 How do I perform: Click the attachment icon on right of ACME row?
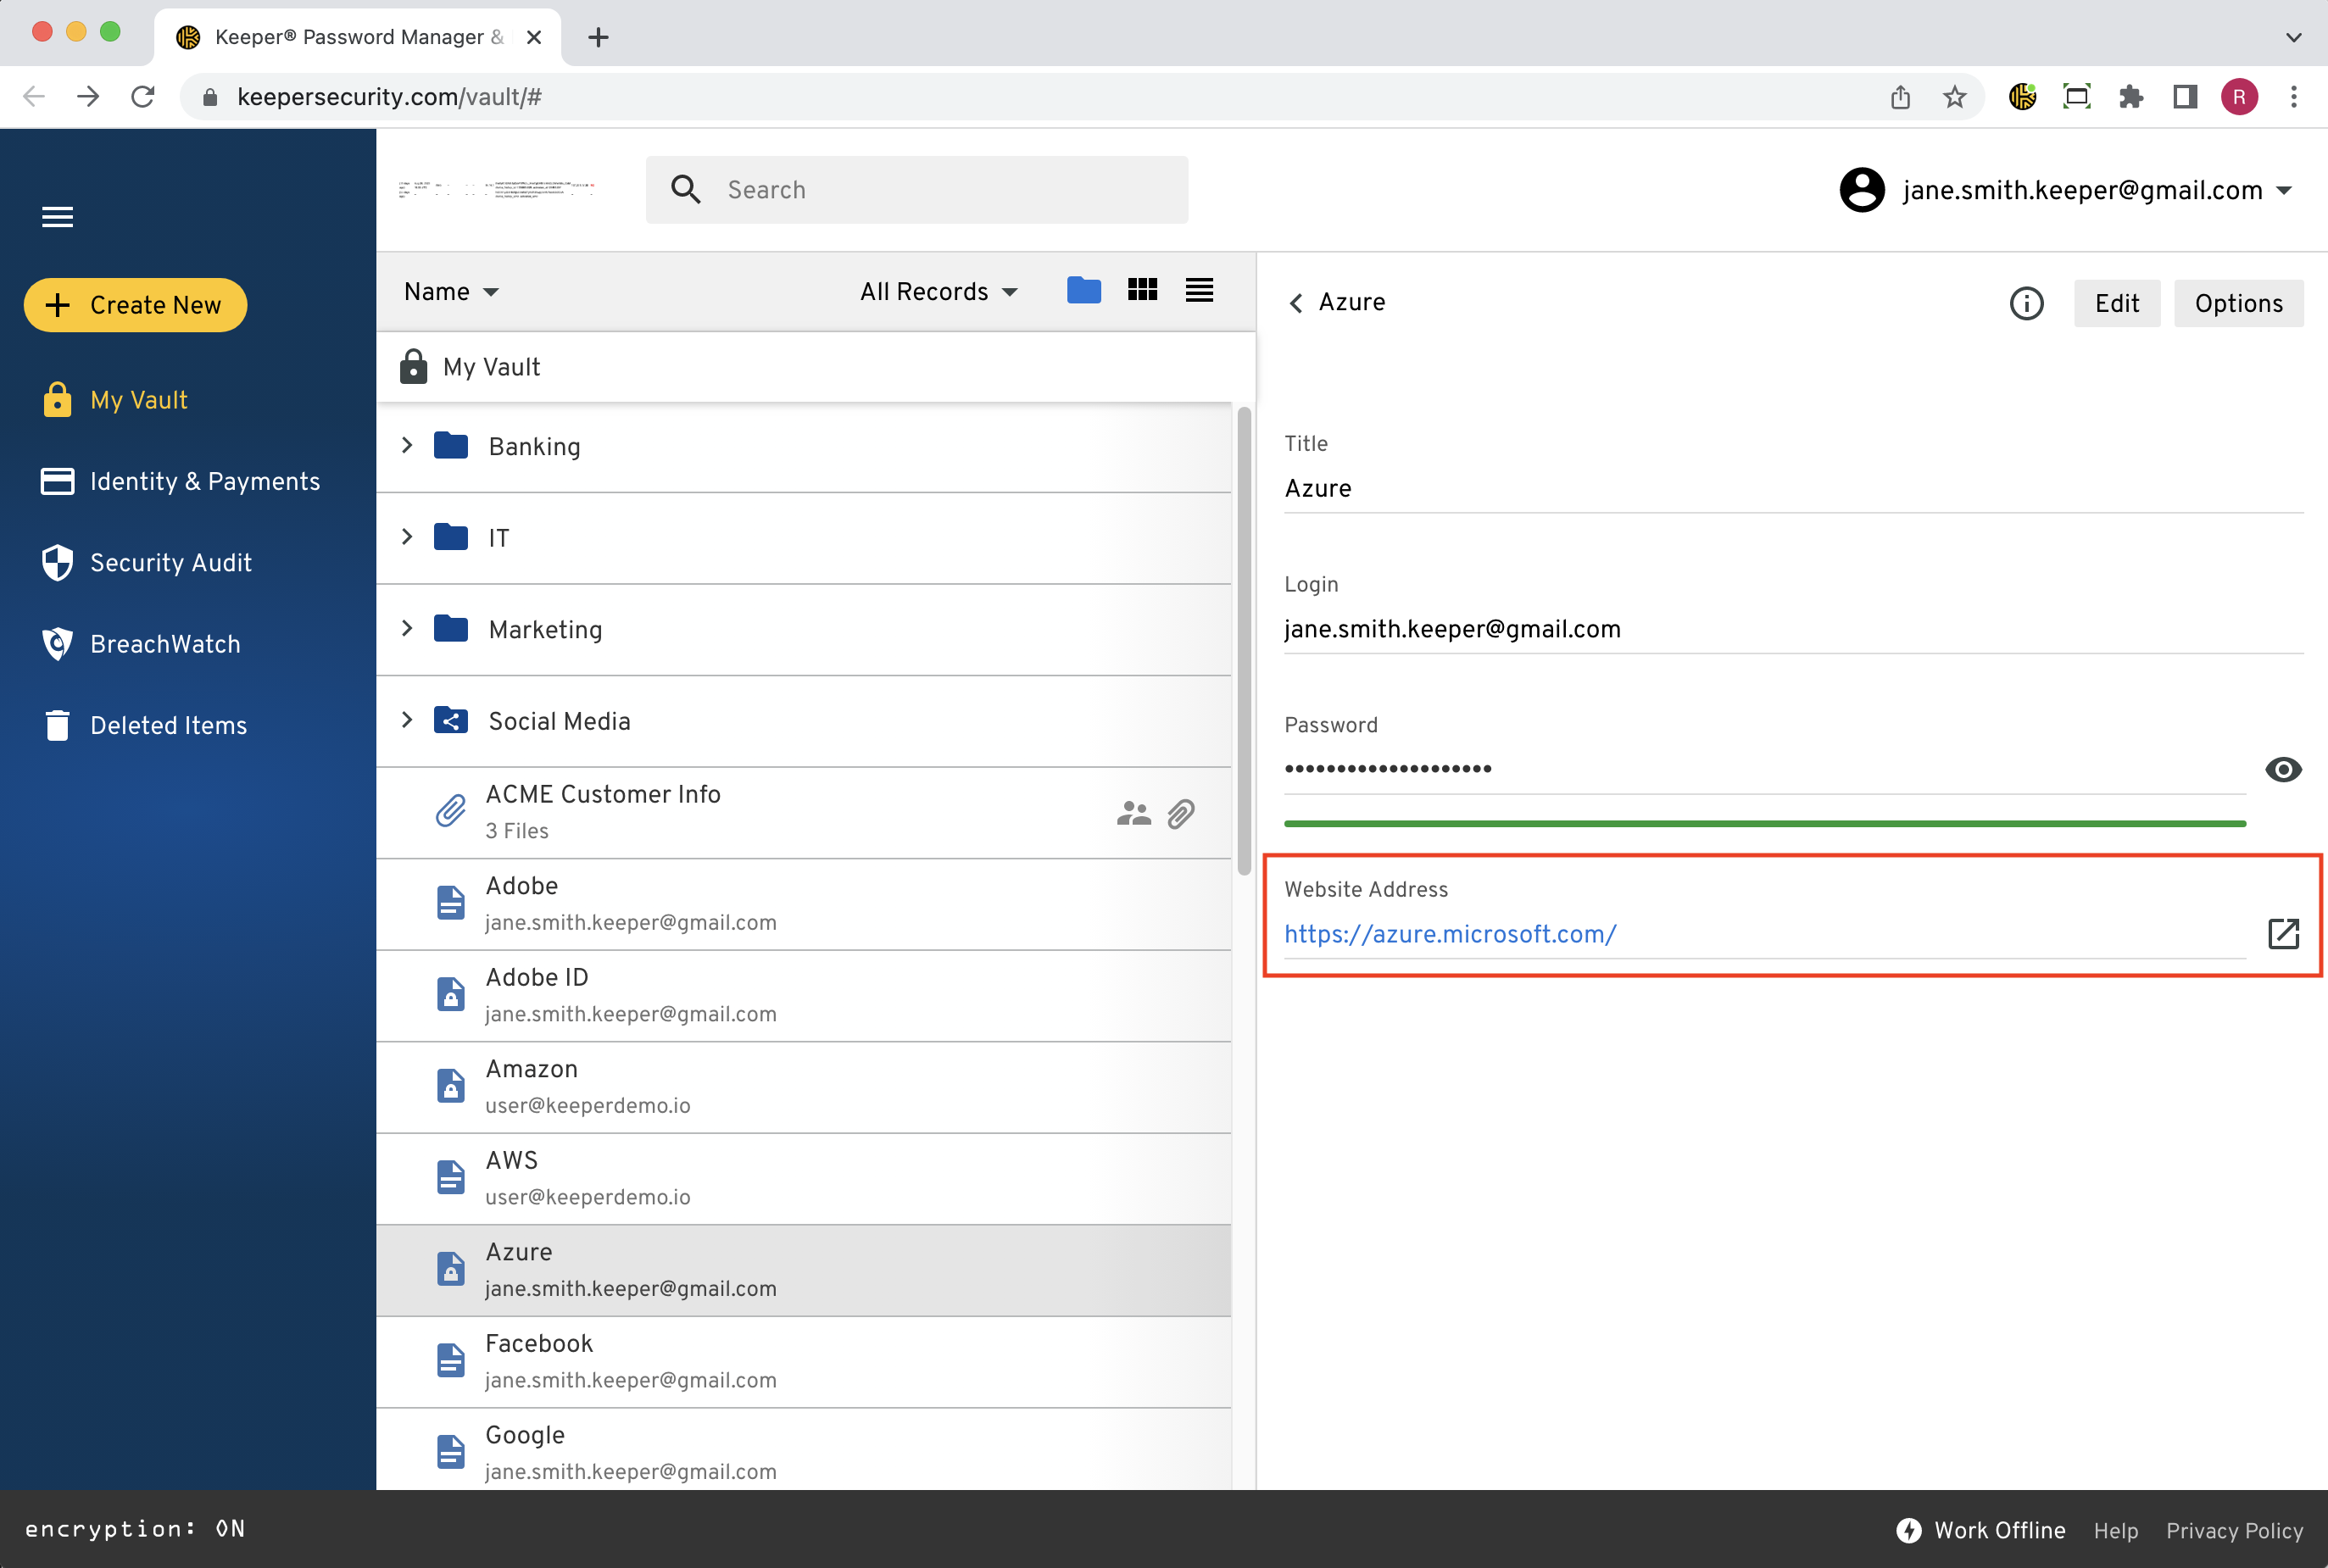1181,813
